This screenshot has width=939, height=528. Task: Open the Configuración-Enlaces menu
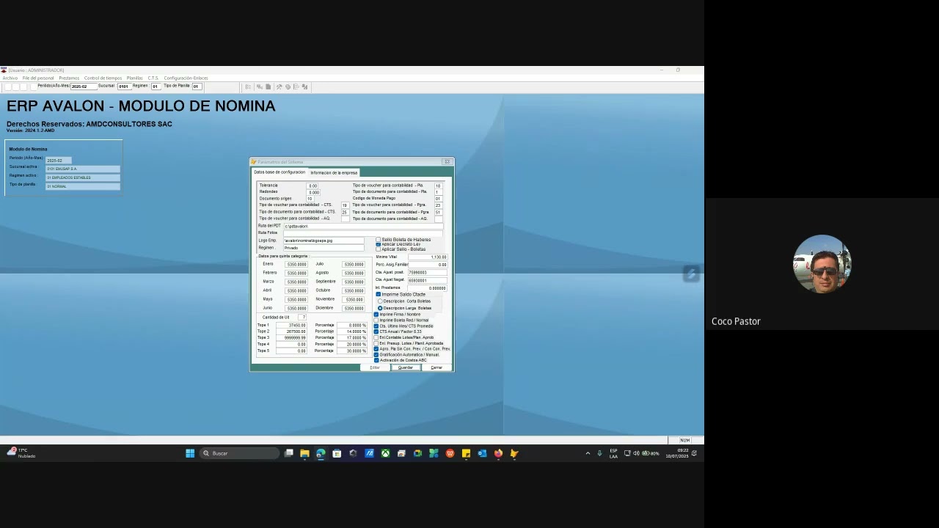coord(186,78)
